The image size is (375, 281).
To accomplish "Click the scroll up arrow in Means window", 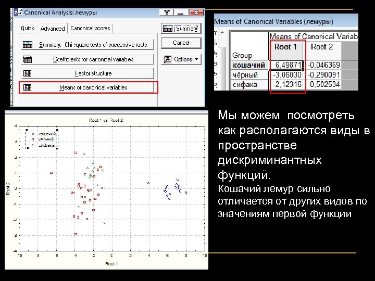I will pos(222,32).
